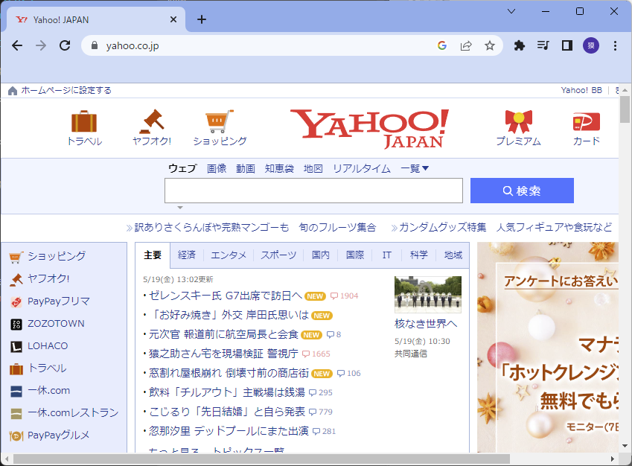This screenshot has height=466, width=632.
Task: Bookmark this page with the star icon
Action: coord(489,45)
